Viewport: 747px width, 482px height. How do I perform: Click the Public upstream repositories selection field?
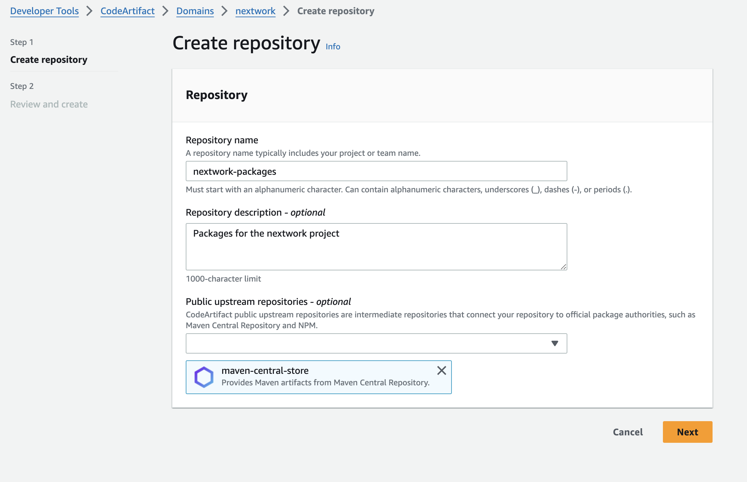[368, 343]
